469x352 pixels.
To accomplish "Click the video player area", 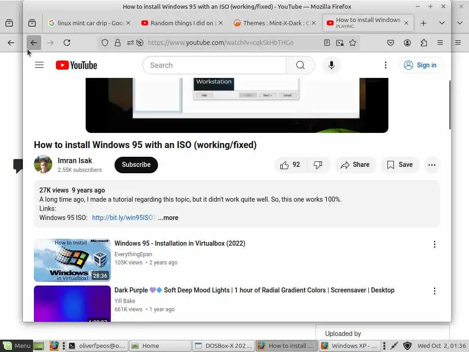I will (x=237, y=105).
